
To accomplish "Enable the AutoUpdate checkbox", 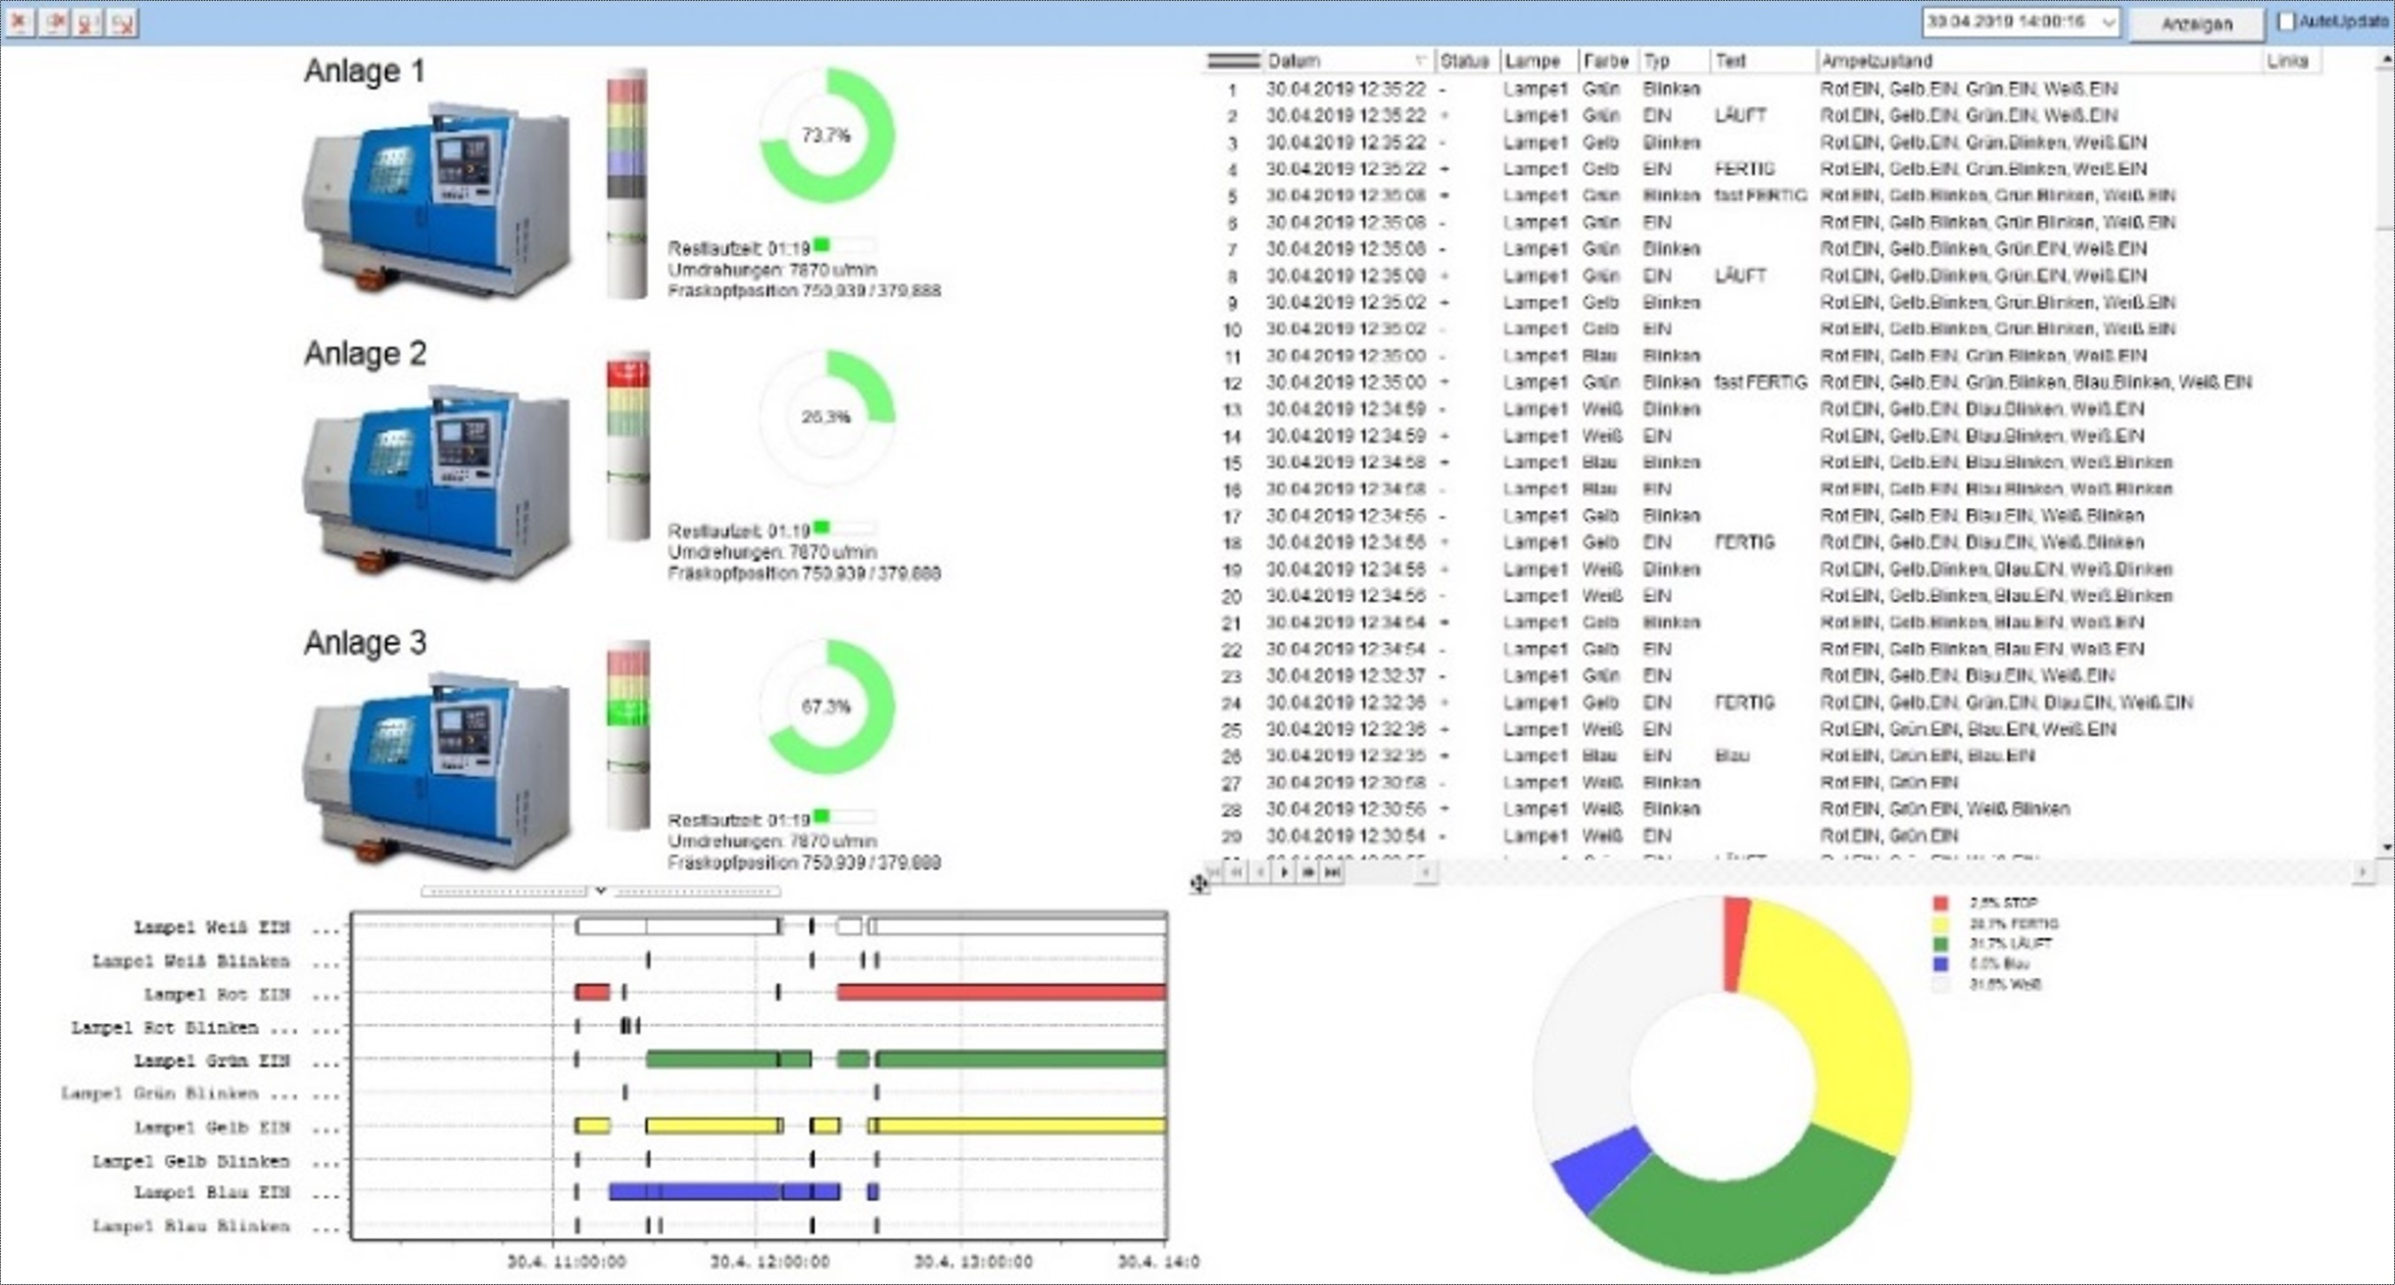I will (x=2285, y=20).
